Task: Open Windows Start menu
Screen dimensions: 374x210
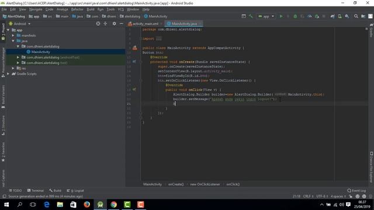Action: (x=6, y=205)
